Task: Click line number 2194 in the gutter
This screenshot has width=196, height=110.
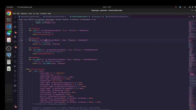Action: pyautogui.click(x=21, y=40)
